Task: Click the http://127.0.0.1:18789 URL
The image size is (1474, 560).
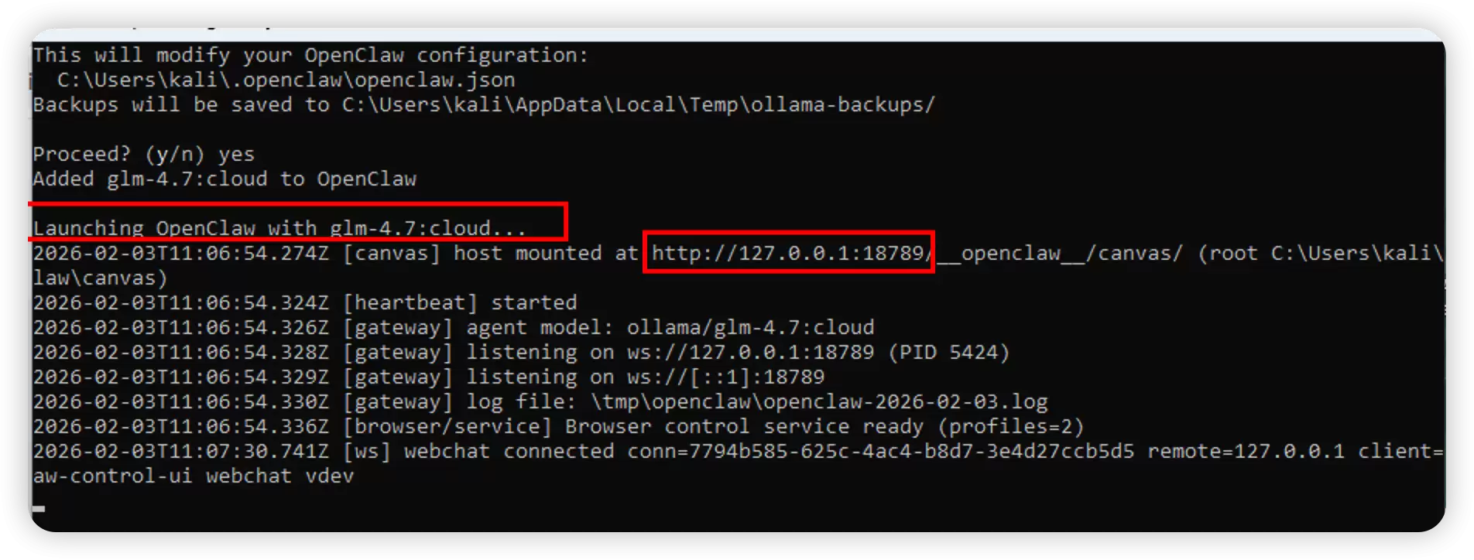Action: [788, 253]
